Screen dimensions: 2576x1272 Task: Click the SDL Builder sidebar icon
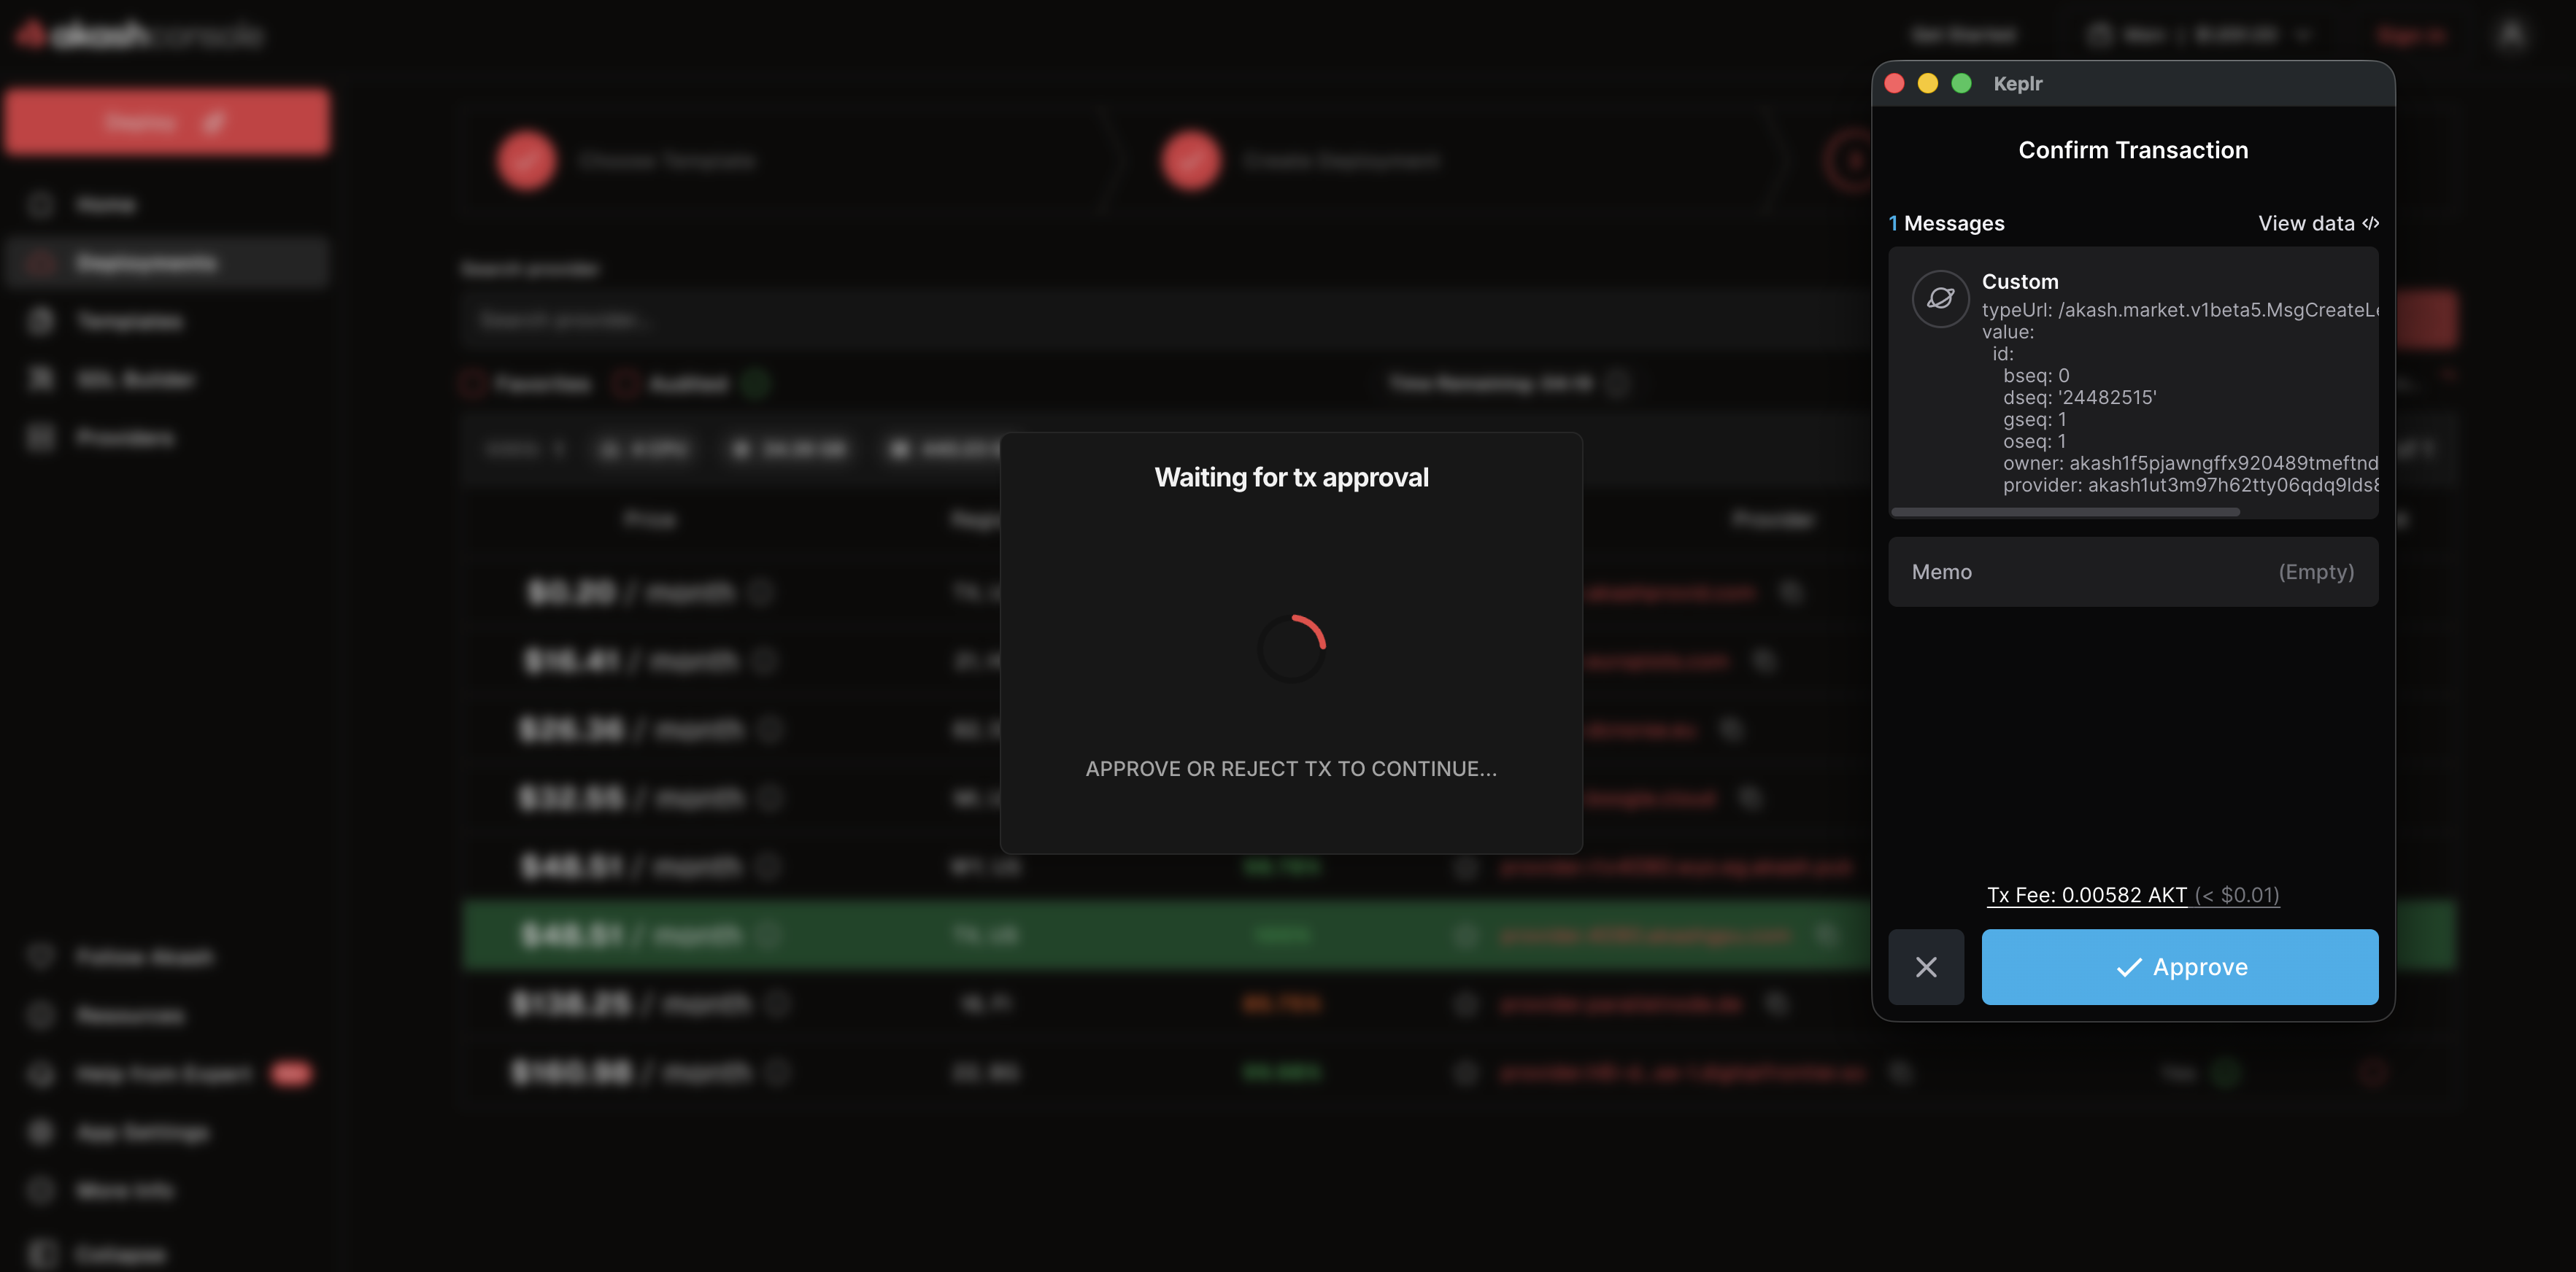[41, 379]
